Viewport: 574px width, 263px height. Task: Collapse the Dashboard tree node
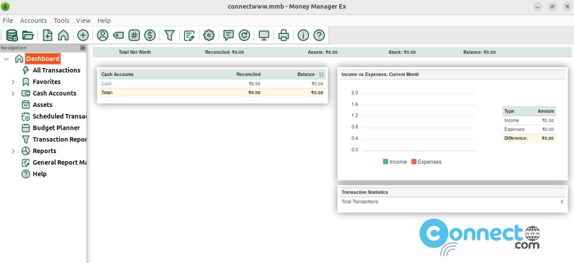[x=6, y=59]
